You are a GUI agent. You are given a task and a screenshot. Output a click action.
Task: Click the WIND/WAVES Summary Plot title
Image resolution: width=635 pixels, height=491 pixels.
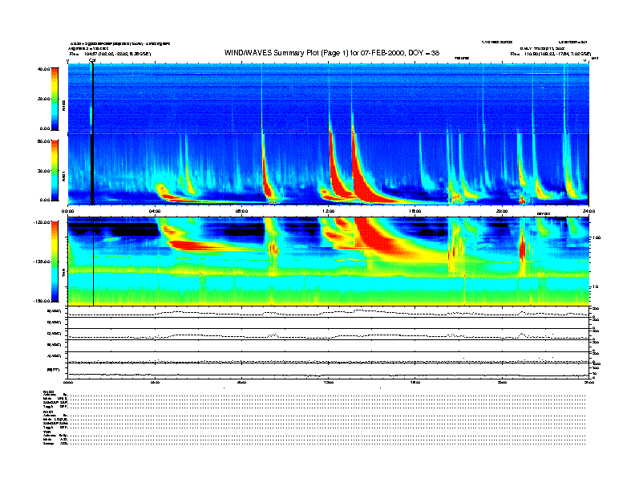[x=332, y=53]
